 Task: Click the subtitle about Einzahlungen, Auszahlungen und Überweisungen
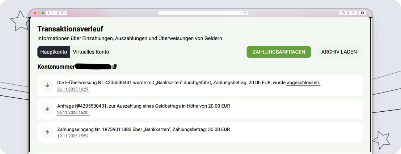pos(130,39)
